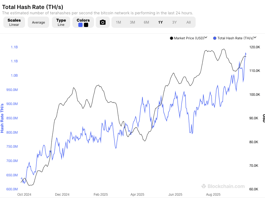Click the camera snapshot icon
The height and width of the screenshot is (203, 265).
(x=103, y=22)
